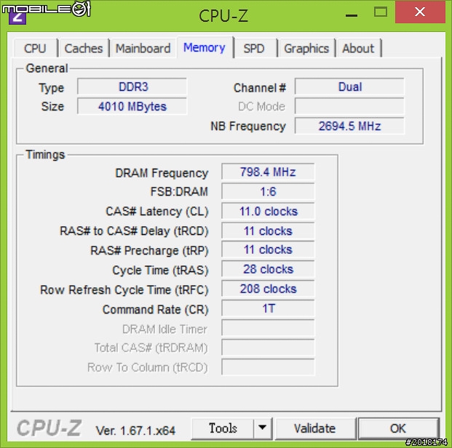Click the FSB:DRAM 1:6 value

[x=268, y=191]
